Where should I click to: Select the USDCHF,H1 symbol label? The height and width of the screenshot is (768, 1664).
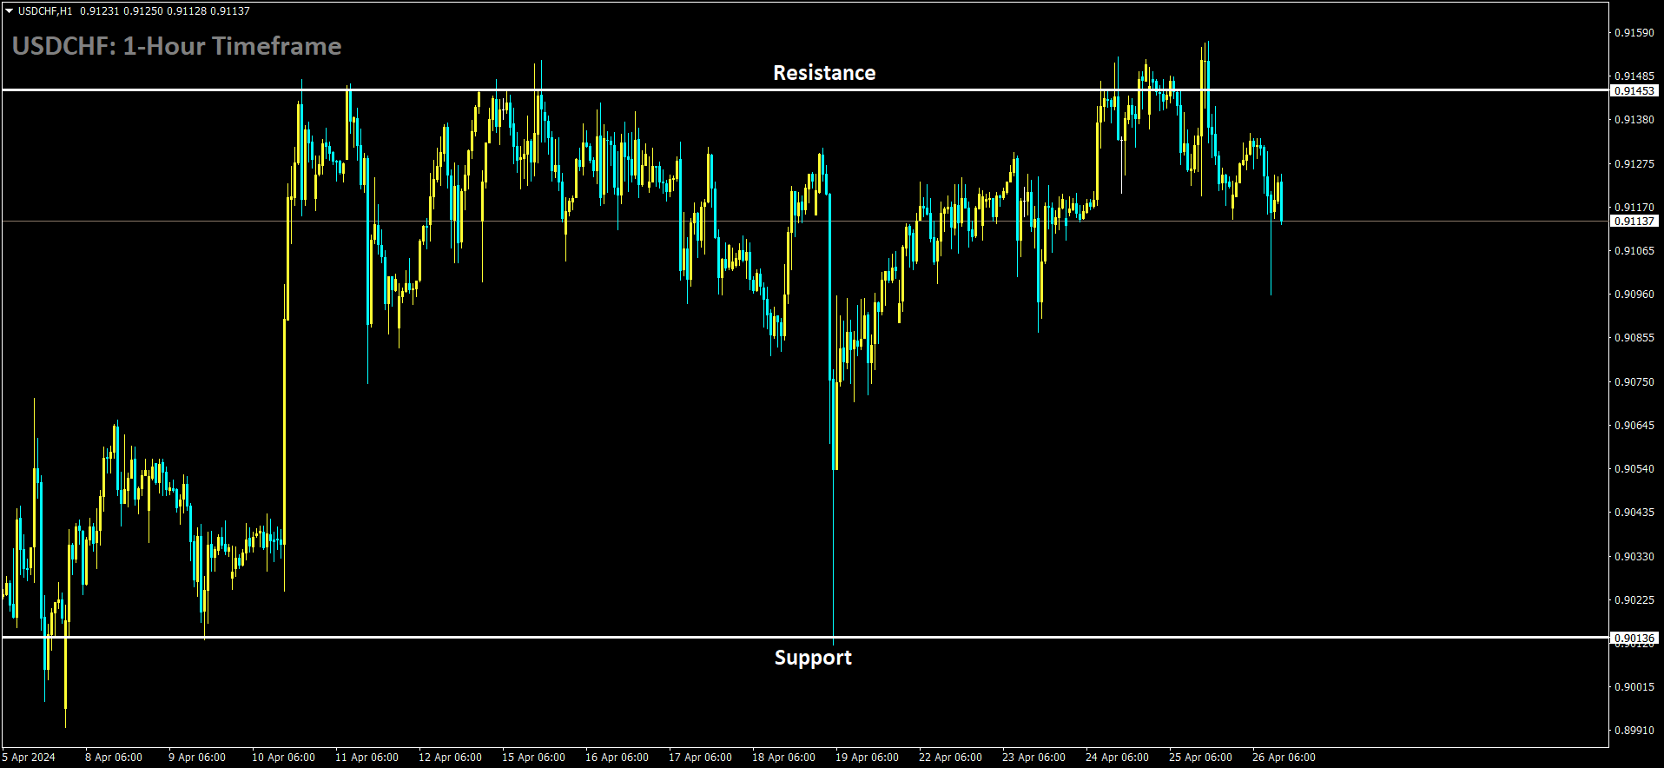(x=45, y=11)
